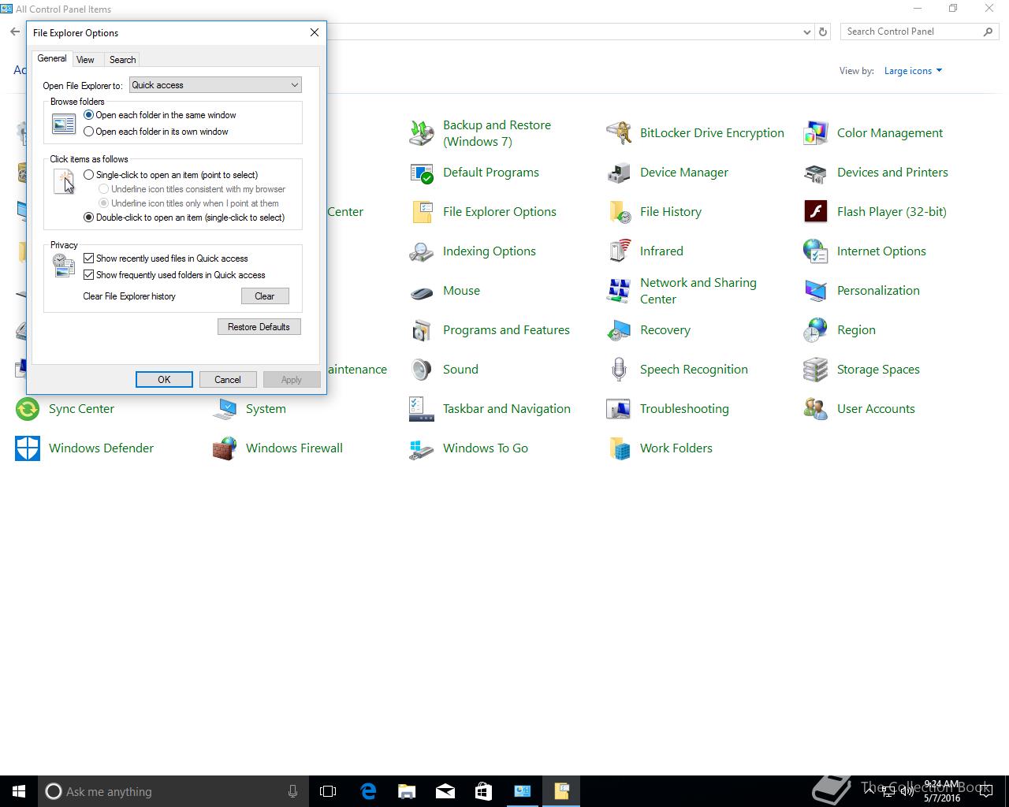The image size is (1009, 807).
Task: Open the Programs and Features icon
Action: pos(422,330)
